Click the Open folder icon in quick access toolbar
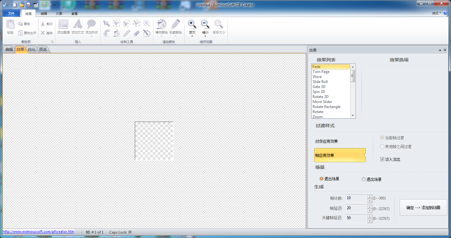This screenshot has height=238, width=451. tap(22, 5)
